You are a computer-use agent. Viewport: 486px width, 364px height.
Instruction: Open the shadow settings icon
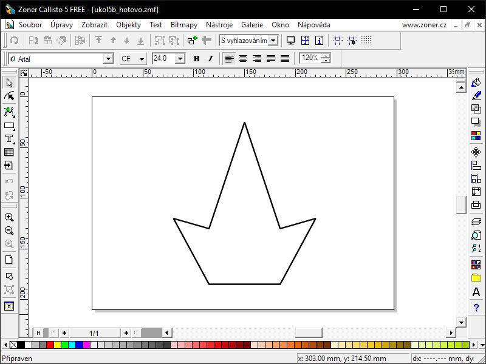pyautogui.click(x=476, y=122)
